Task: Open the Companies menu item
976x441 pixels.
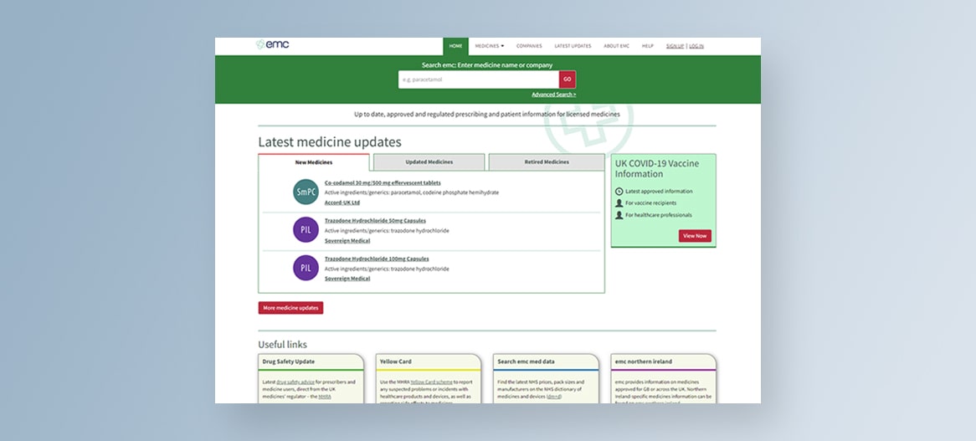Action: click(529, 46)
